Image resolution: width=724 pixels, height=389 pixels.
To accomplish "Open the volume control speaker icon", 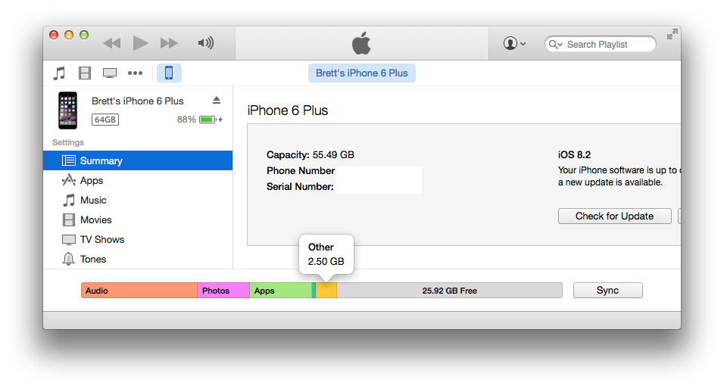I will pos(205,43).
